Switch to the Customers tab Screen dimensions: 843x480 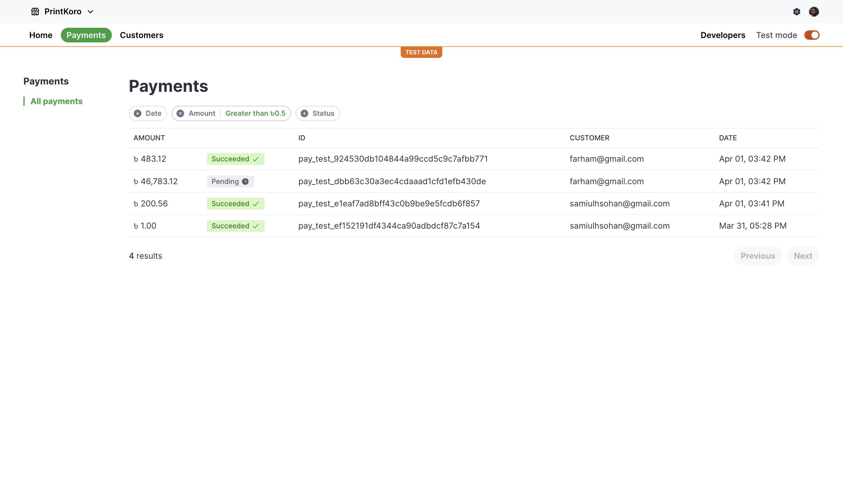(141, 35)
